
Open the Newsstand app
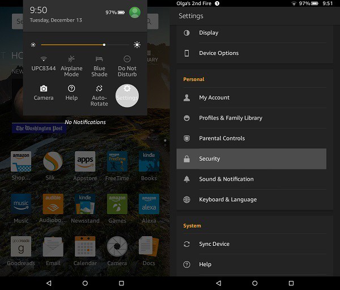pyautogui.click(x=85, y=208)
